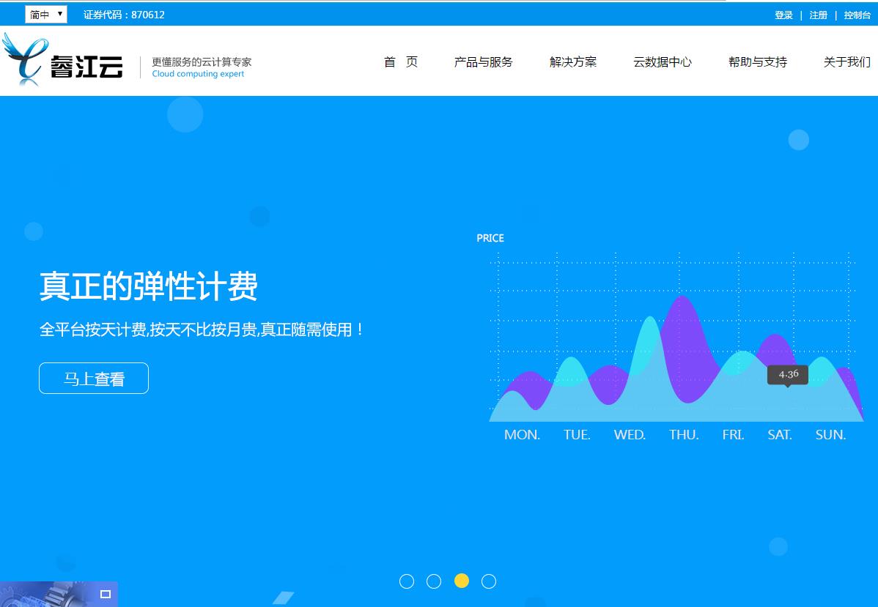878x607 pixels.
Task: Click the 更懂服务的云计算专家 slogan
Action: point(202,62)
